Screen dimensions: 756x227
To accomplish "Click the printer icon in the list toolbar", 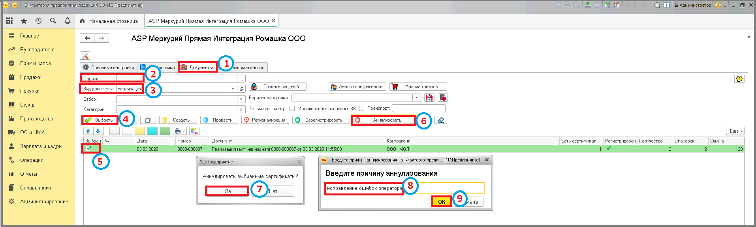I will pos(178,131).
